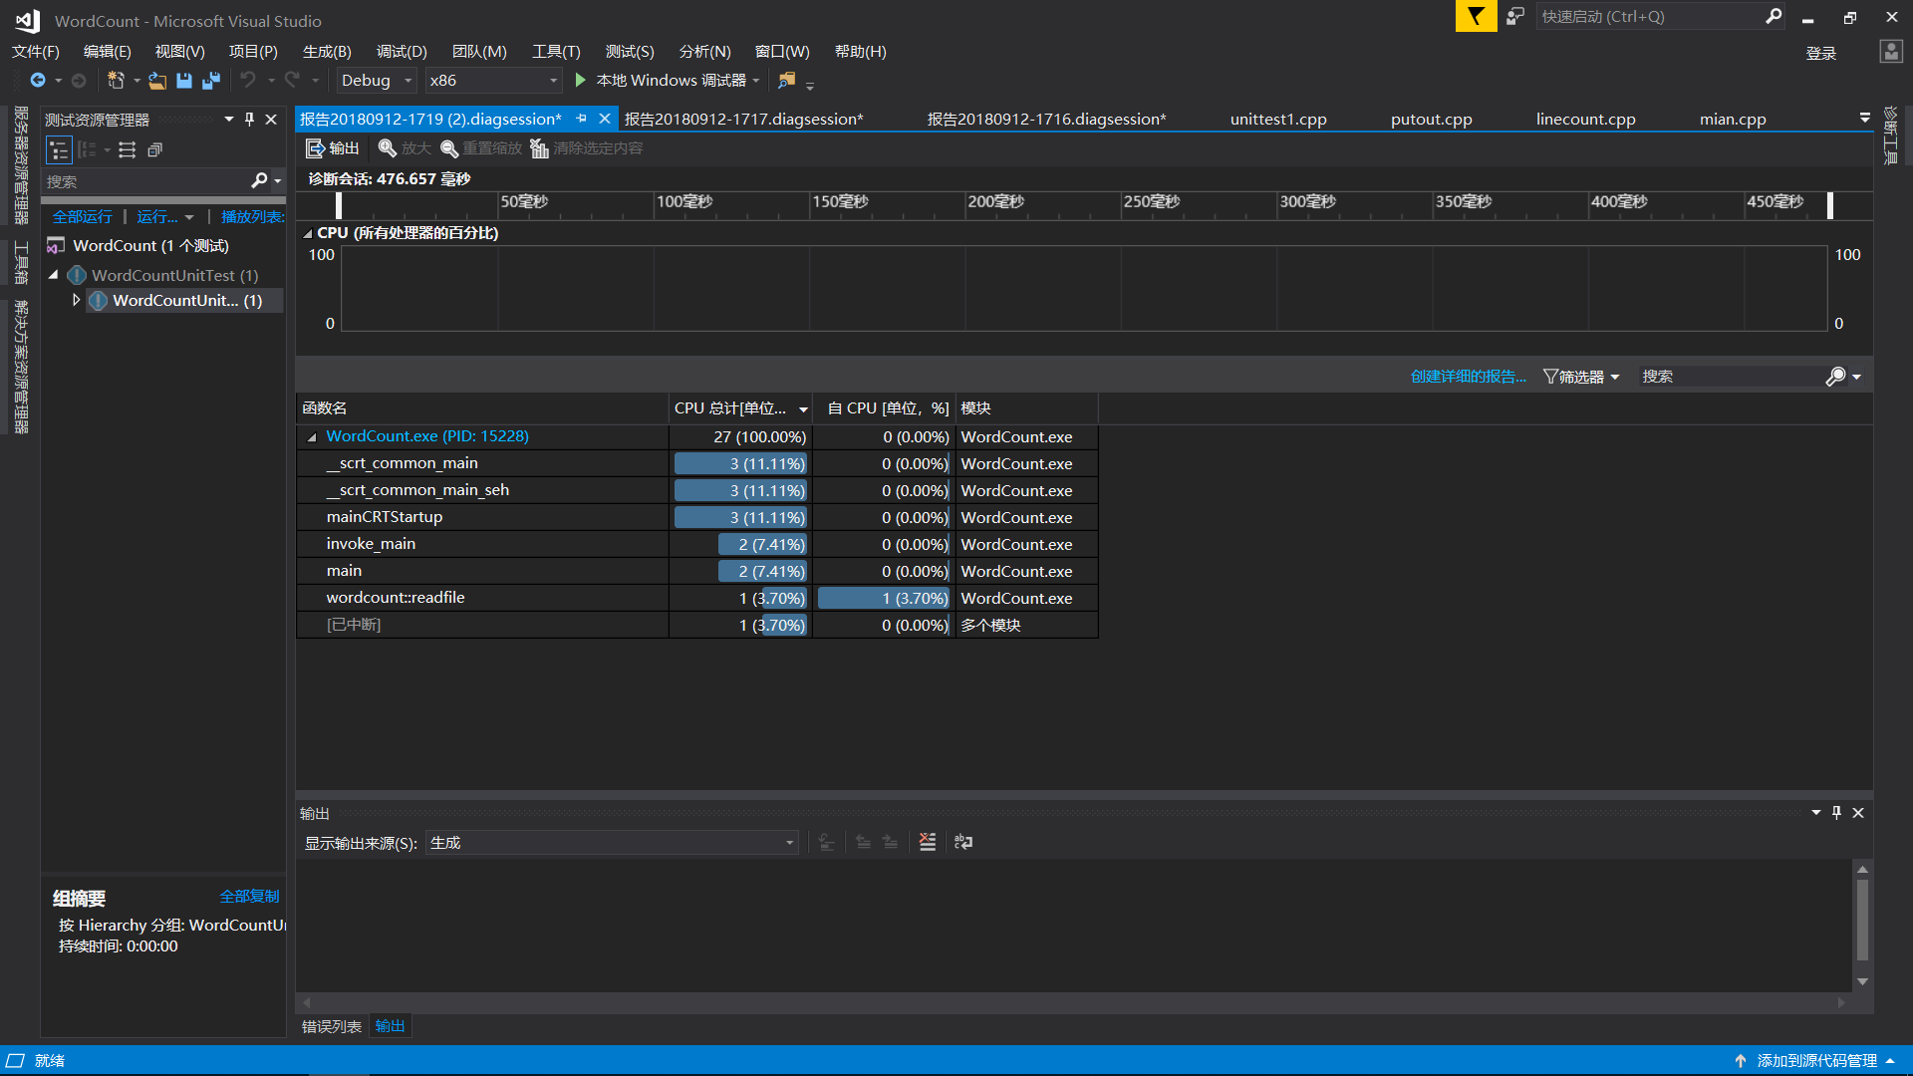The image size is (1913, 1076).
Task: Open the 调试(D) menu
Action: (x=402, y=52)
